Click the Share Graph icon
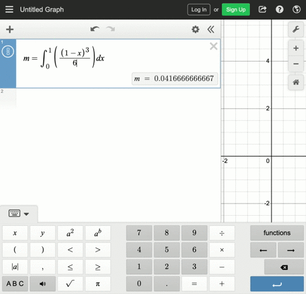306x294 pixels. click(x=263, y=10)
